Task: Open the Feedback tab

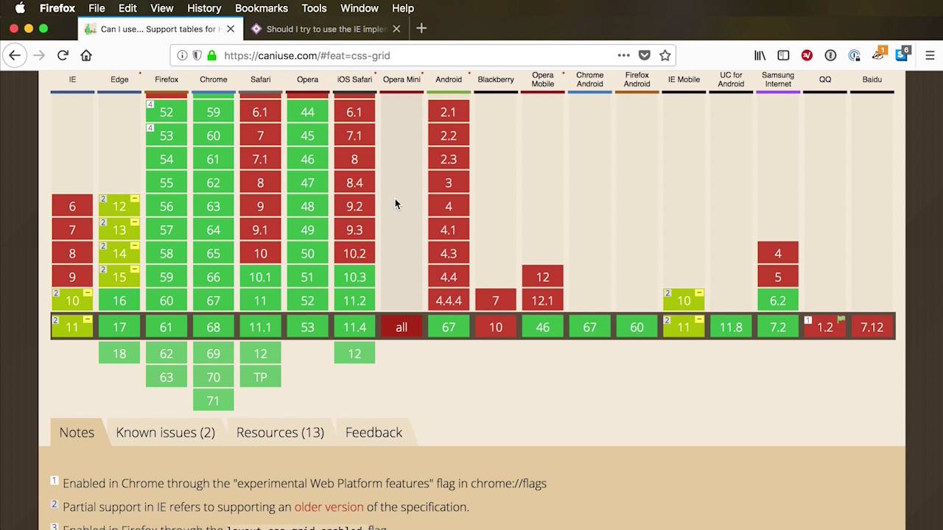Action: pyautogui.click(x=374, y=432)
